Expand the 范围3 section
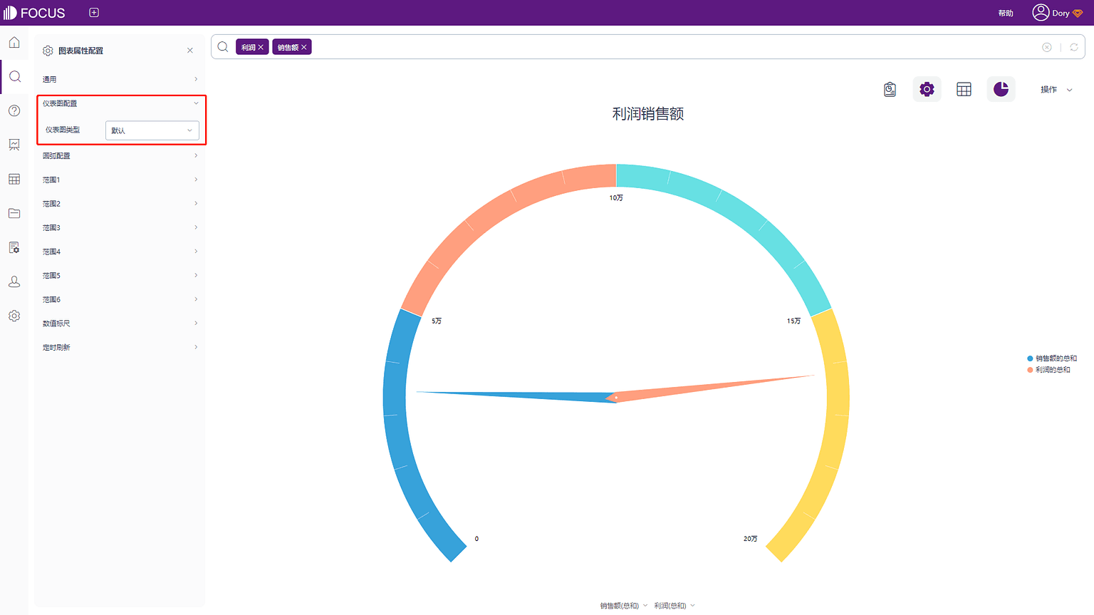Viewport: 1094px width, 615px height. click(x=120, y=227)
